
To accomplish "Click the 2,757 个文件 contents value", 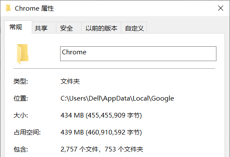I will coord(102,149).
